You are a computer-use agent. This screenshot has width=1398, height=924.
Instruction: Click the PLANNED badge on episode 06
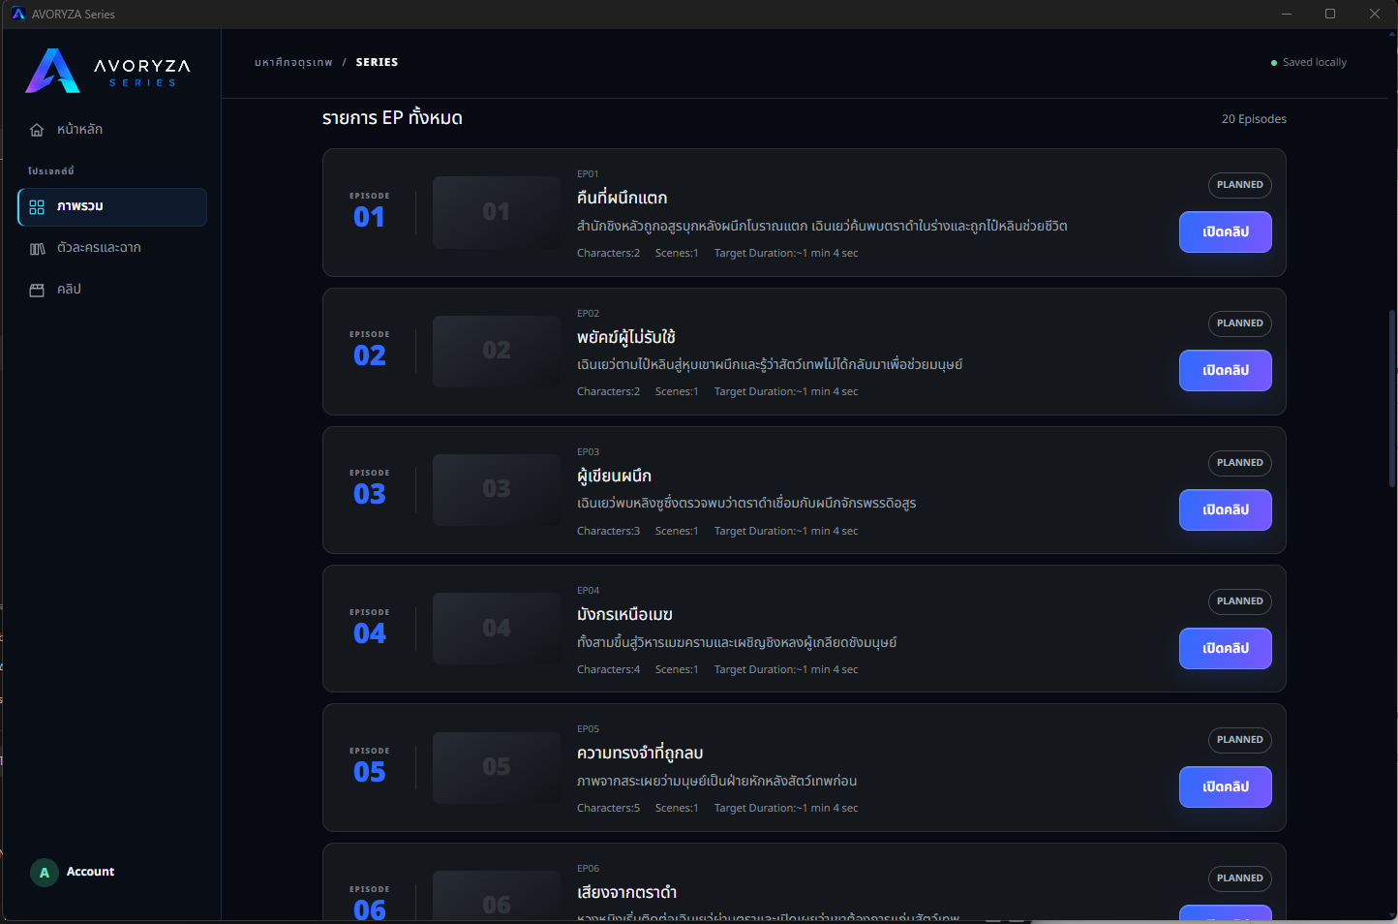coord(1240,878)
